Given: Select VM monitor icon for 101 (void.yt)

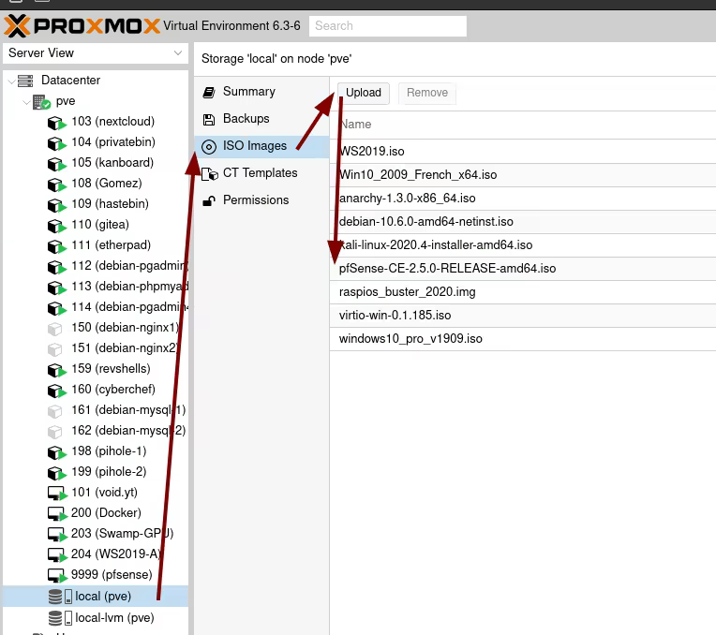Looking at the screenshot, I should (57, 494).
